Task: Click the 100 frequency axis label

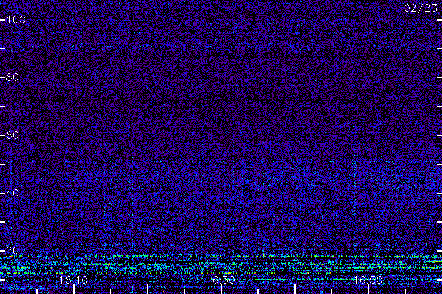Action: click(16, 20)
